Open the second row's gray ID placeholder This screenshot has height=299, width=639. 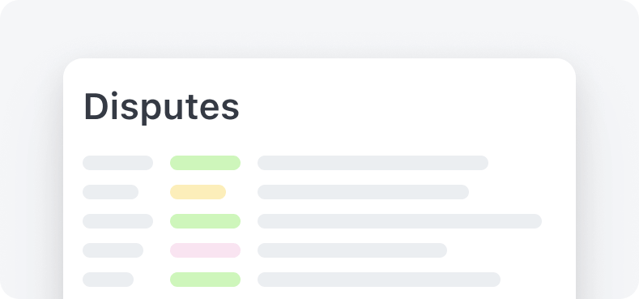coord(110,192)
